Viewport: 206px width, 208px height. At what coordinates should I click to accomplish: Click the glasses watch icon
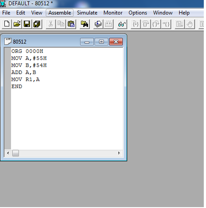122,24
